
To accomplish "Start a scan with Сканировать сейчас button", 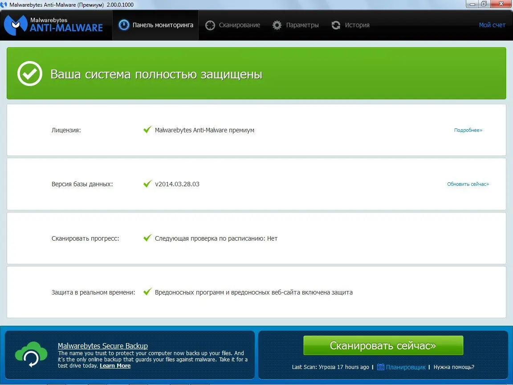I will (x=383, y=345).
